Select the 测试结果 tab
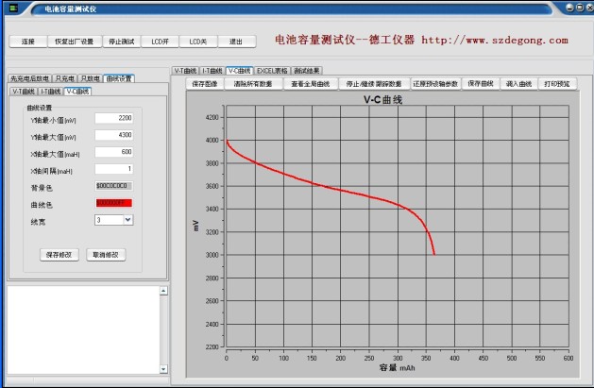The image size is (594, 388). (x=307, y=71)
